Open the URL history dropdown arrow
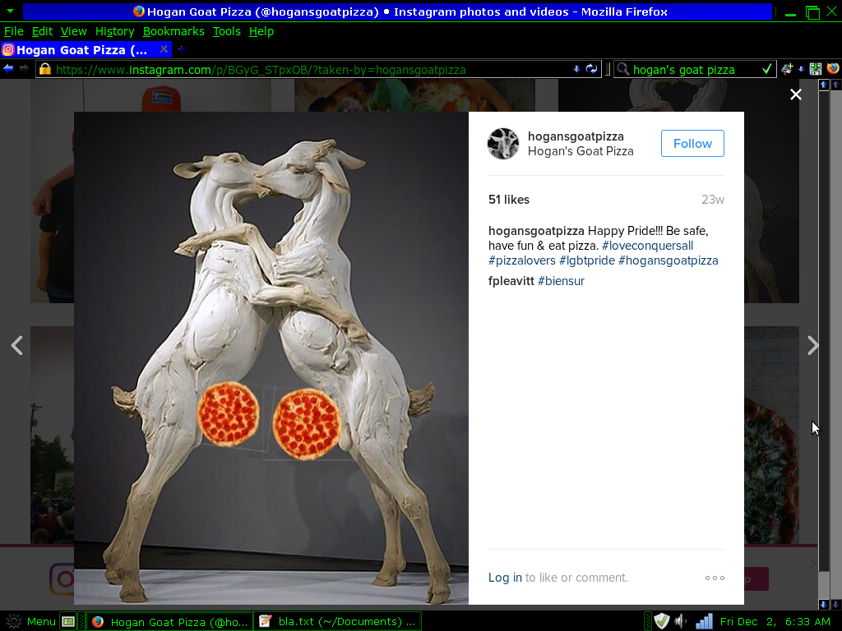 click(x=576, y=69)
